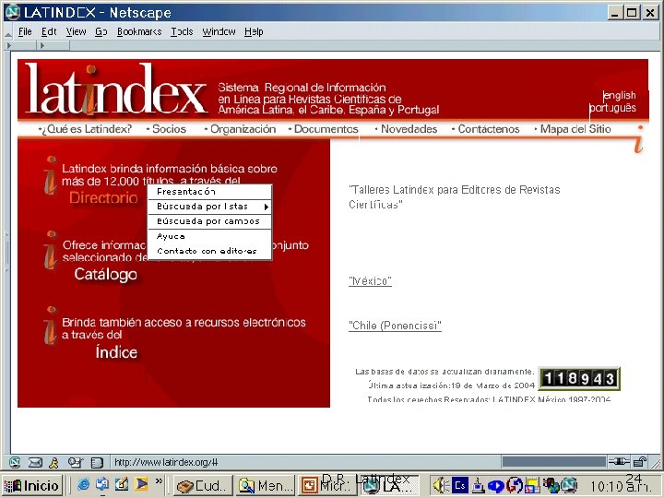
Task: Switch to the Men.. taskbar window
Action: (x=265, y=486)
